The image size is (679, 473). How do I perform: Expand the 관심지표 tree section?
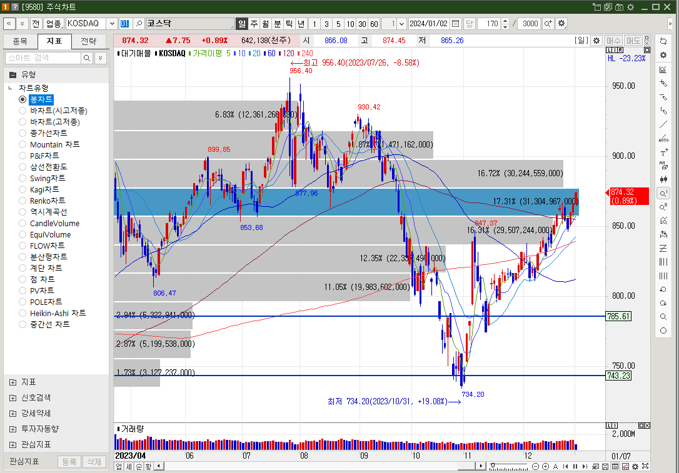13,445
